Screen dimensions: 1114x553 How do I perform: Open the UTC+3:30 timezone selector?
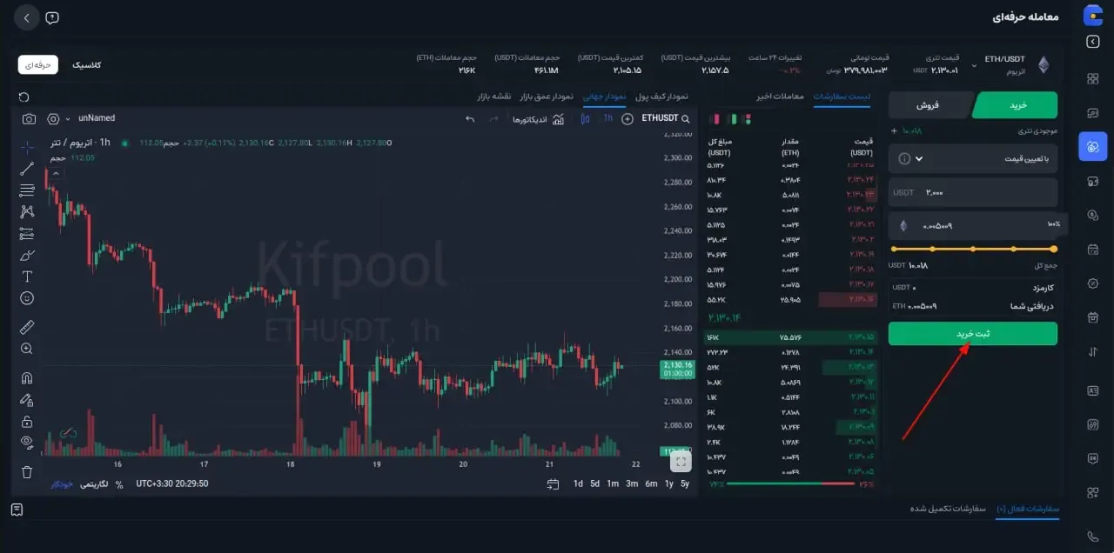point(172,484)
